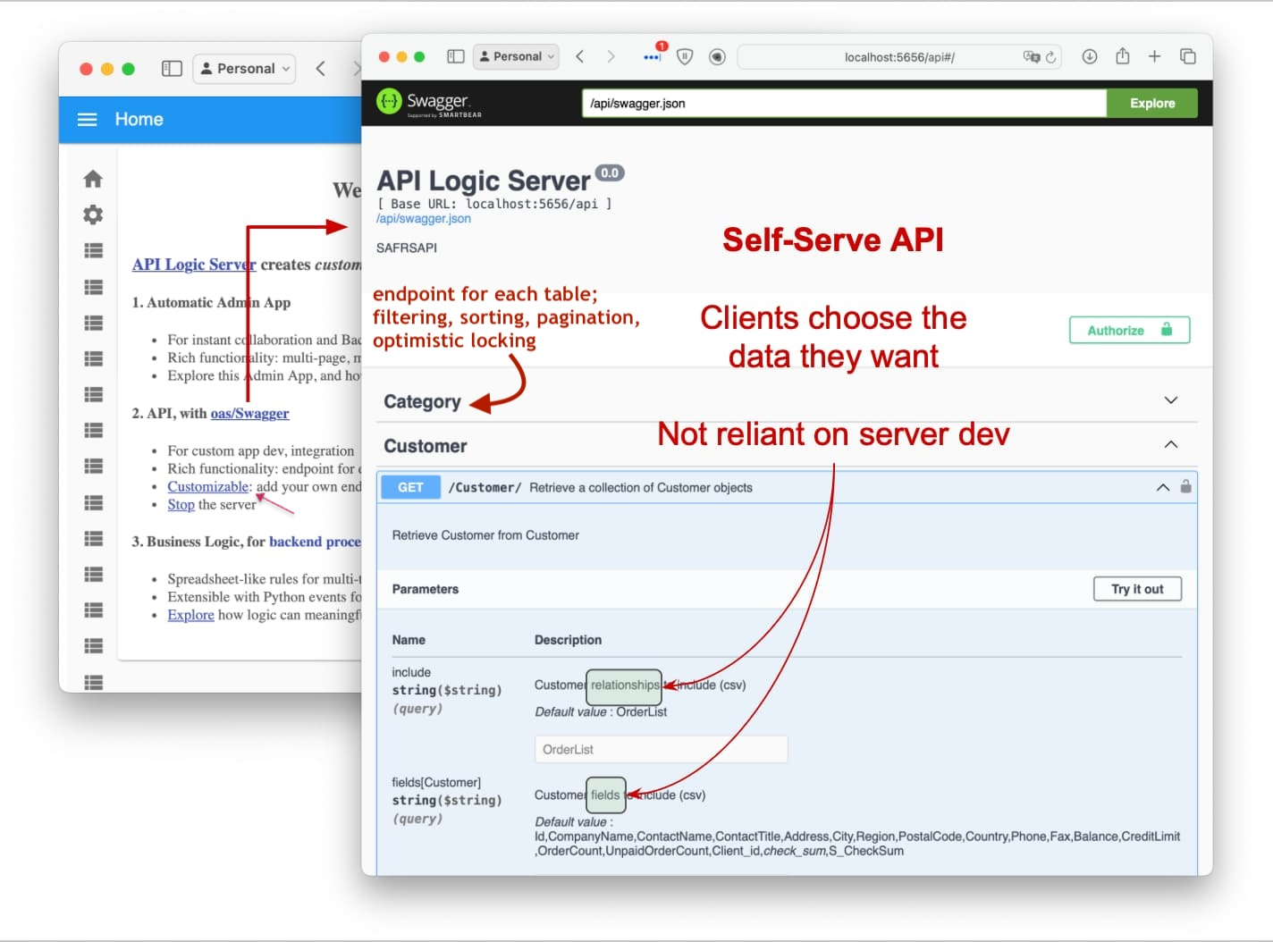Click 'SAFRSAPI' description text
The image size is (1273, 942).
coord(407,248)
